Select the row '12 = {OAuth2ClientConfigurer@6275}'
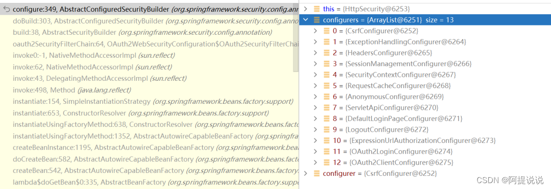The image size is (551, 189). 425,162
